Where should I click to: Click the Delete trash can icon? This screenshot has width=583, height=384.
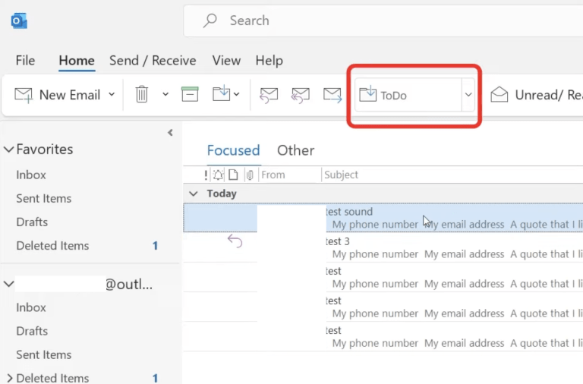142,94
